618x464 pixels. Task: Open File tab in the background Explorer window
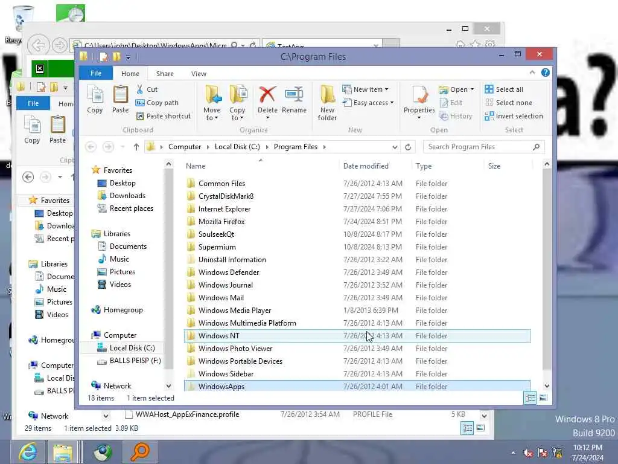tap(33, 103)
